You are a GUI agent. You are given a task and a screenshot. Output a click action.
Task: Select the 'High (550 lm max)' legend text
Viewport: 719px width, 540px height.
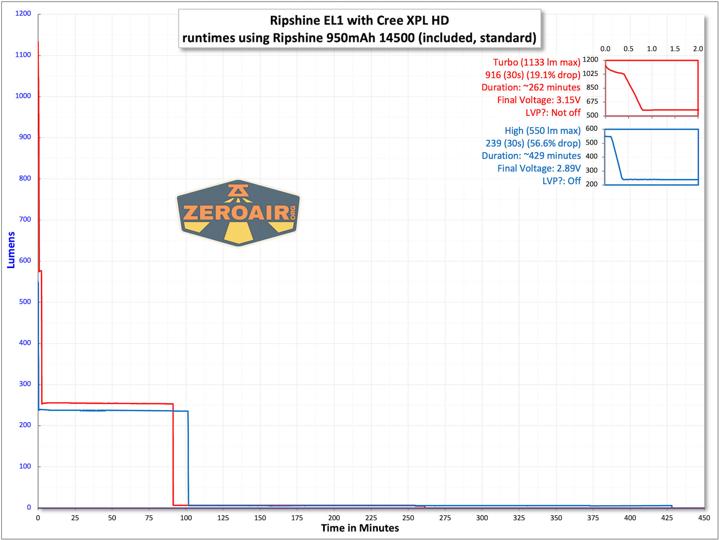point(542,131)
